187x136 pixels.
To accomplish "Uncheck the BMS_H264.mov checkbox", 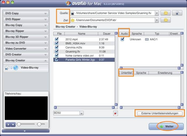I will tap(57, 43).
